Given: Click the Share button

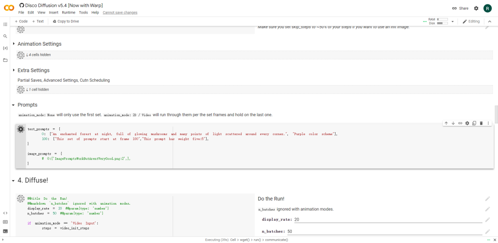Looking at the screenshot, I should click(460, 8).
